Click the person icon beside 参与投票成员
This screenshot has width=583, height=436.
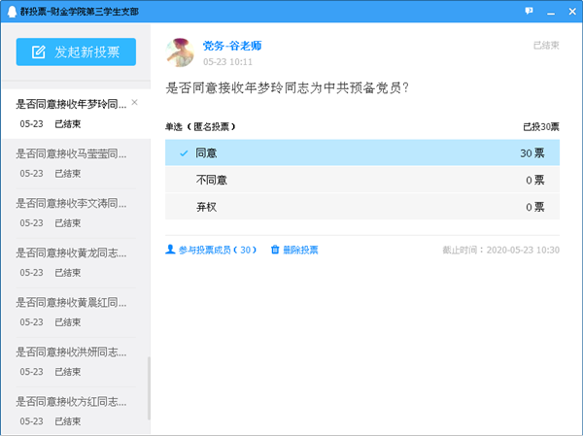(170, 250)
